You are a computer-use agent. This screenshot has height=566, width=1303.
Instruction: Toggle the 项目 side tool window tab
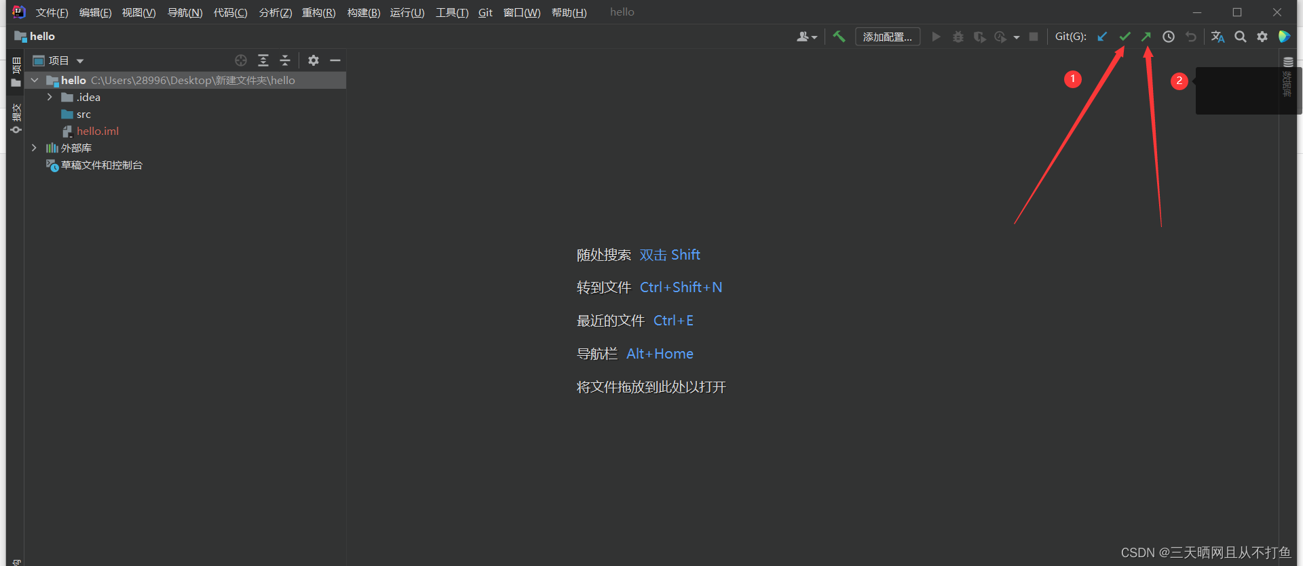[x=16, y=72]
